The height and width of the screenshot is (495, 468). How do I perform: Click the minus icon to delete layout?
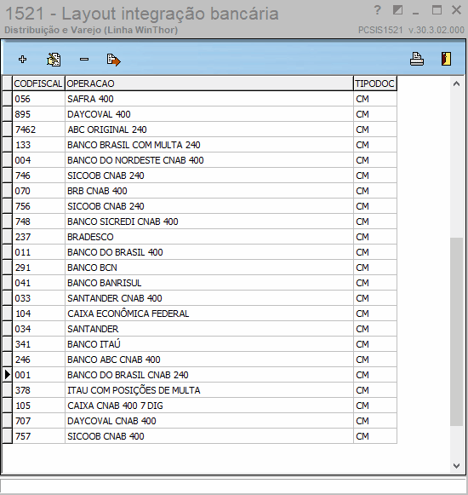coord(84,59)
